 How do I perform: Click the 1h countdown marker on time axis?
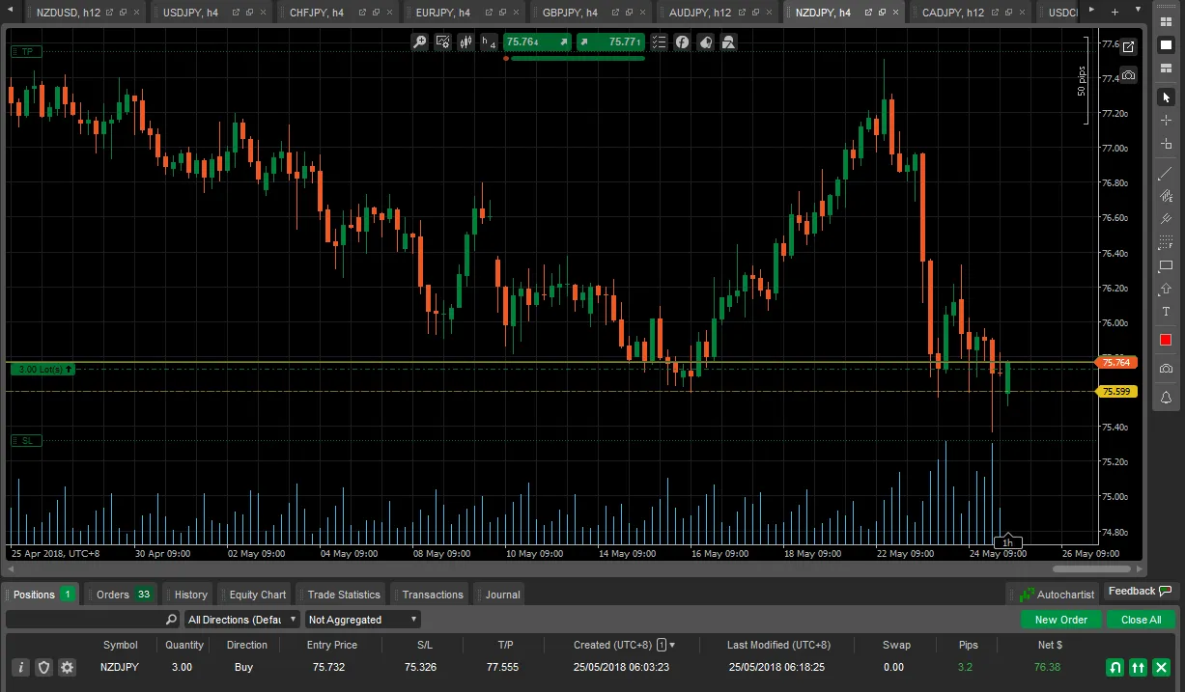(x=1007, y=542)
